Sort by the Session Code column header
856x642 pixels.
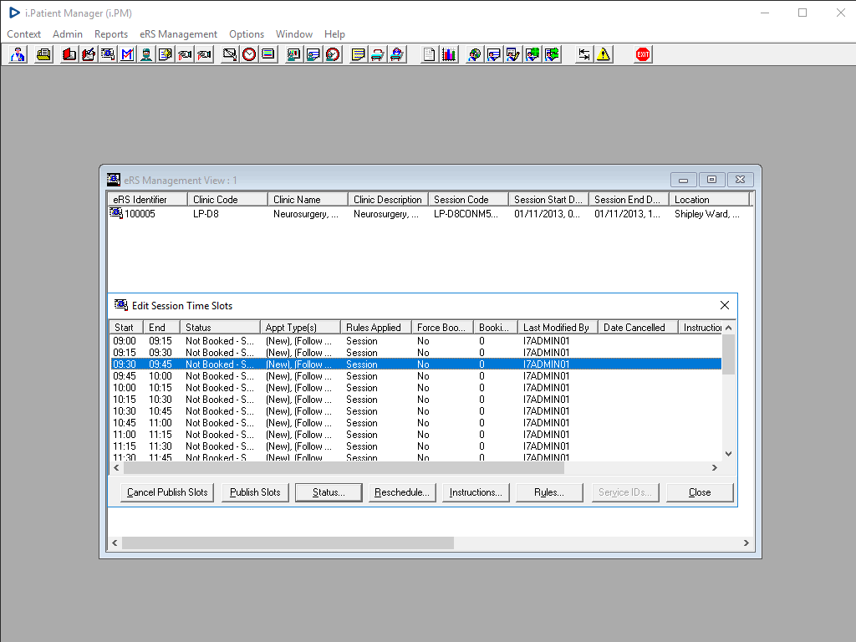[468, 200]
